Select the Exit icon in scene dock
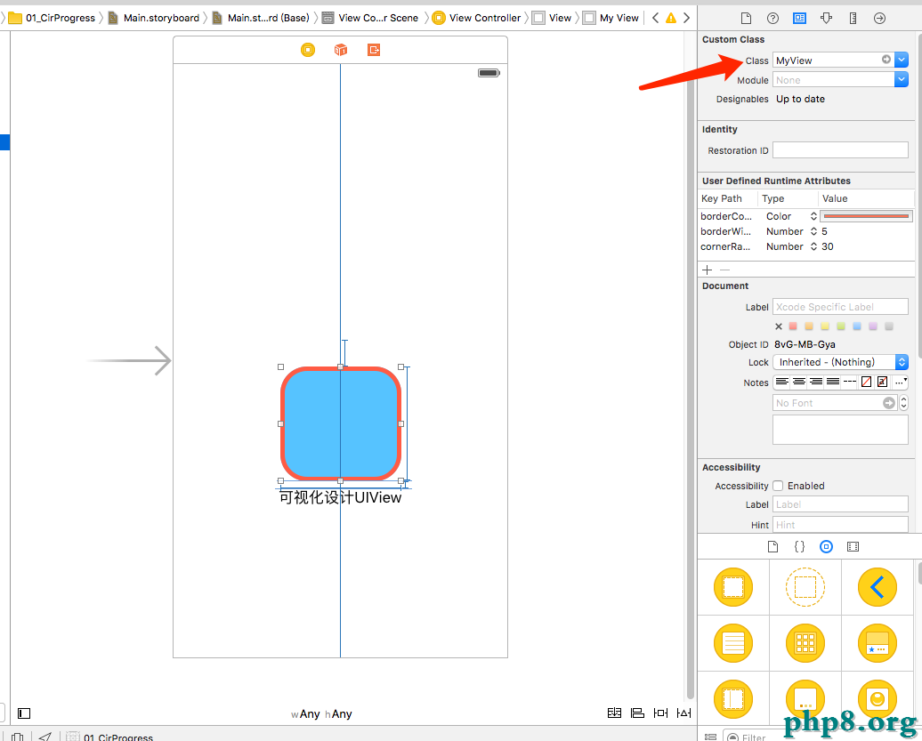Image resolution: width=922 pixels, height=741 pixels. 374,50
